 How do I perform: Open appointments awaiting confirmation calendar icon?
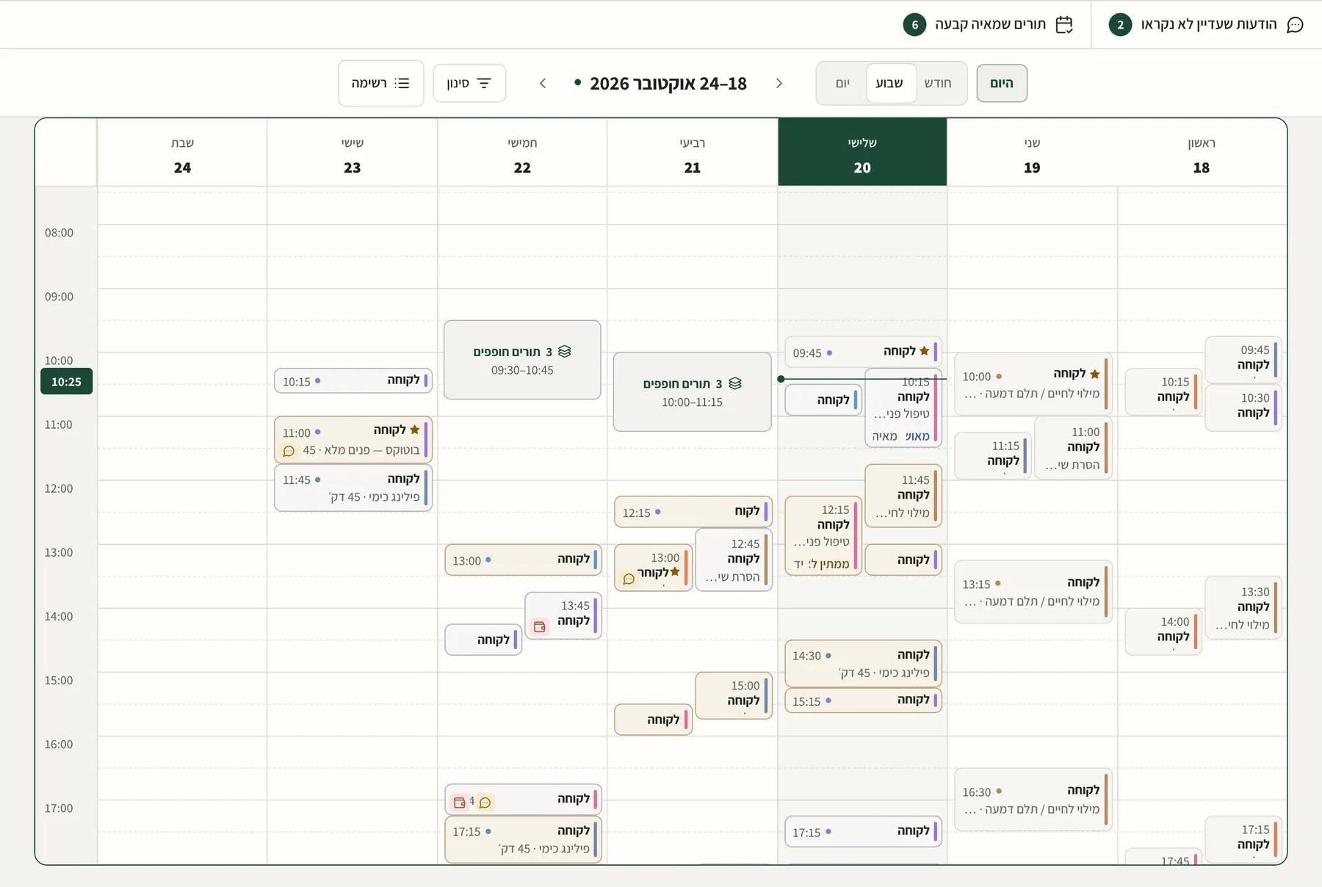[1063, 25]
